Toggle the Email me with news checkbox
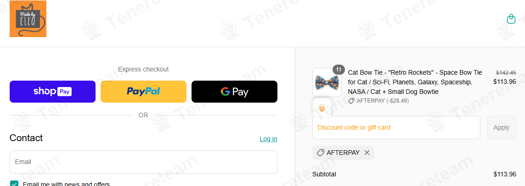Viewport: 525px width, 186px height. pos(14,184)
